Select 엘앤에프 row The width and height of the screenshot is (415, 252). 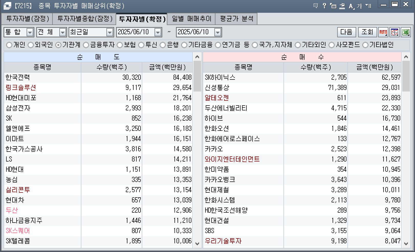(x=98, y=129)
